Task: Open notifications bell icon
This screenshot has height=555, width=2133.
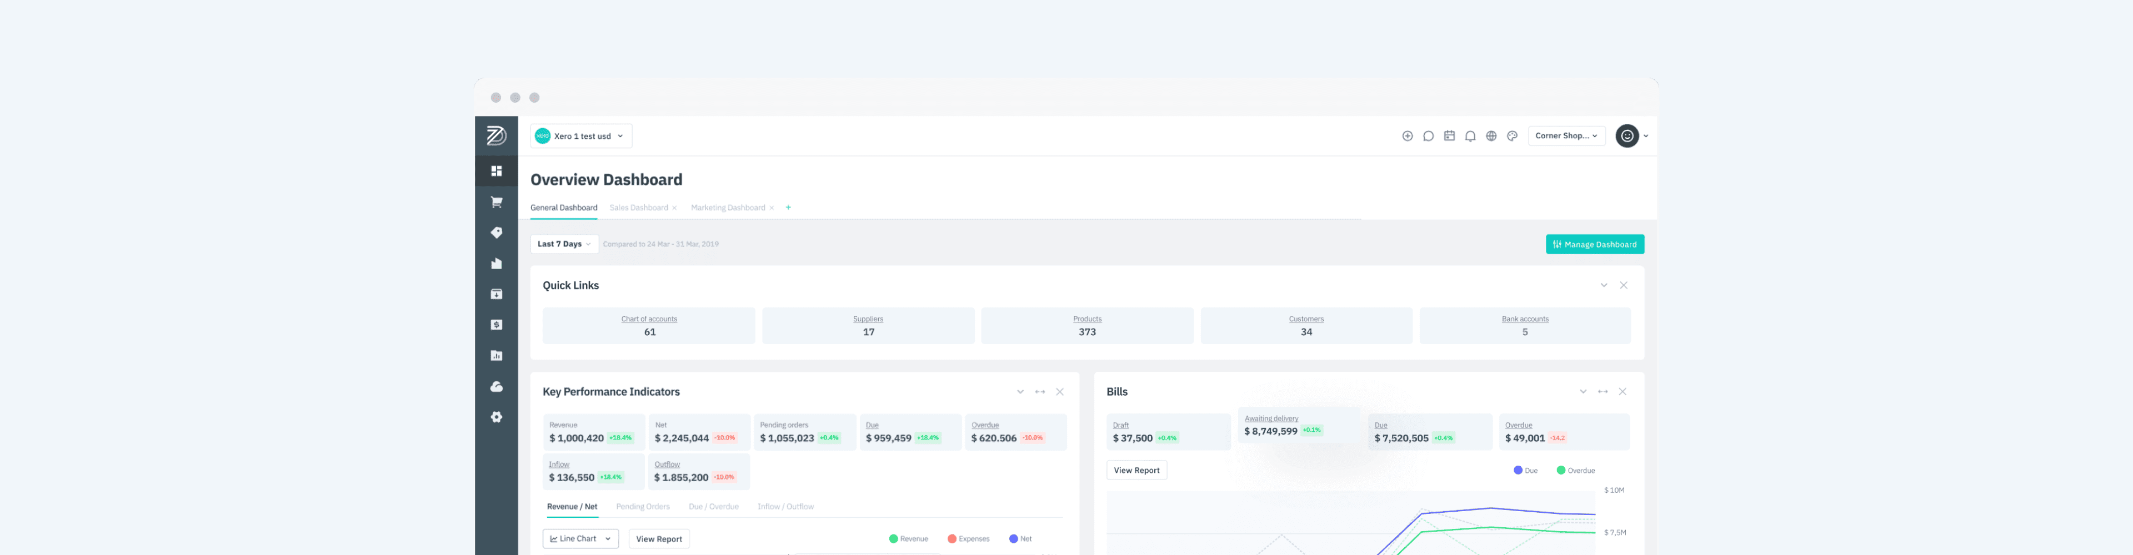Action: [1470, 135]
